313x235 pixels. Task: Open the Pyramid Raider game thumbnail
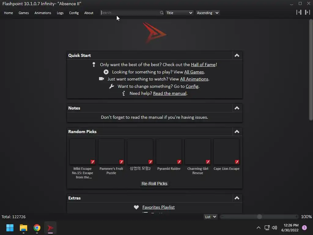(169, 152)
